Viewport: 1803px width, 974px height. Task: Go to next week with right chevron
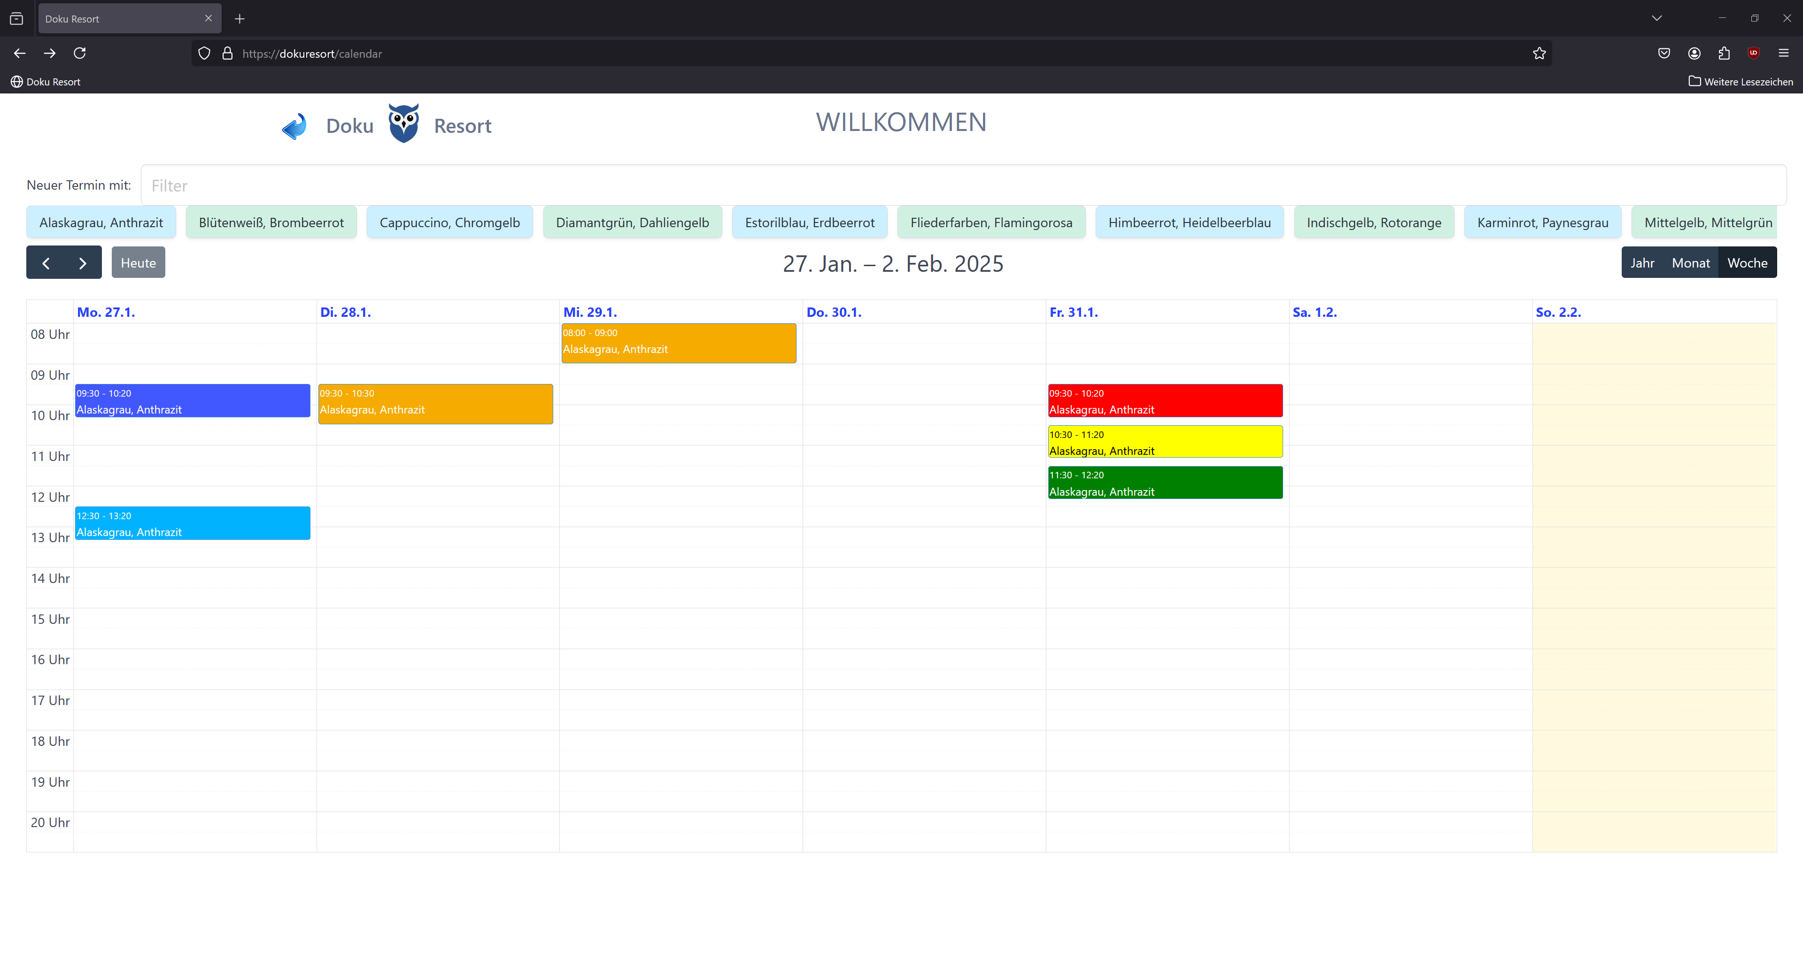[83, 263]
